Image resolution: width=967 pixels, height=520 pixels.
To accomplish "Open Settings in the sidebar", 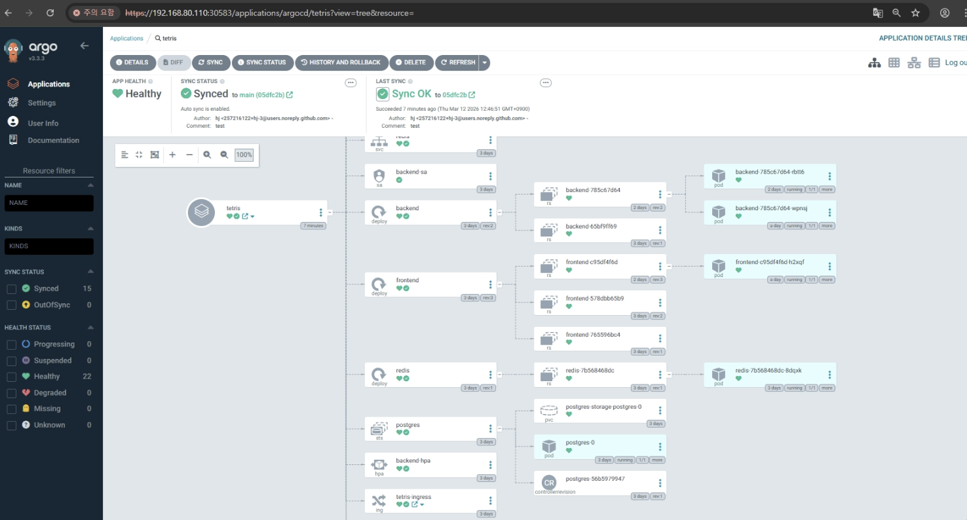I will [41, 103].
